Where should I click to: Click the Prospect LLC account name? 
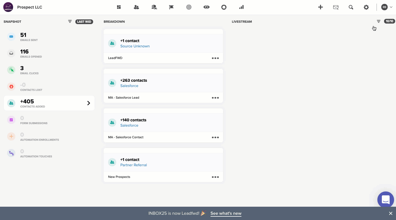coord(30,7)
